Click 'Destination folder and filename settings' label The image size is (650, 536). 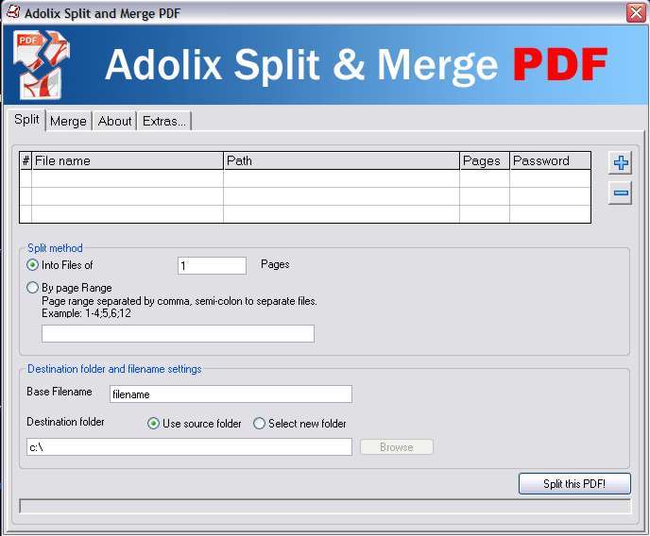click(114, 369)
